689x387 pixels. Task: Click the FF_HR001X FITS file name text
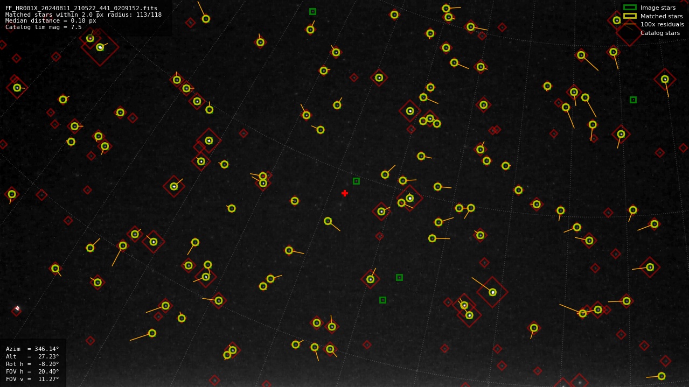coord(81,8)
